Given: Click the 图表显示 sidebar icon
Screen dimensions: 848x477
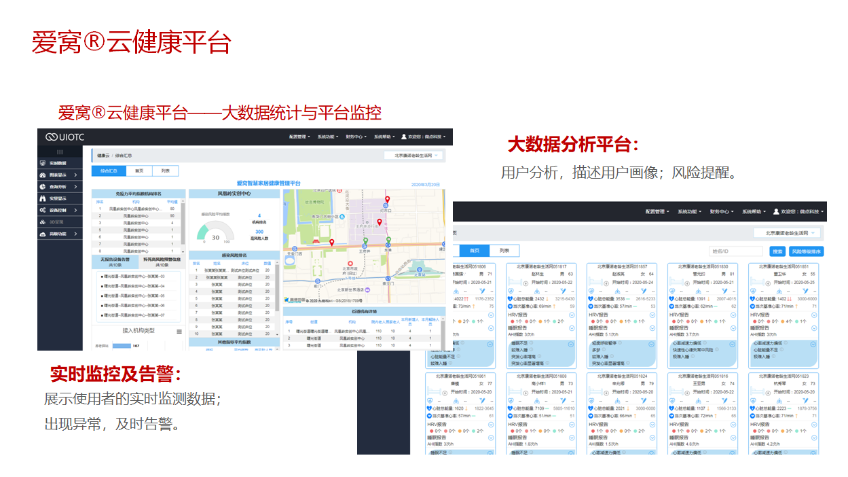Looking at the screenshot, I should (x=43, y=175).
